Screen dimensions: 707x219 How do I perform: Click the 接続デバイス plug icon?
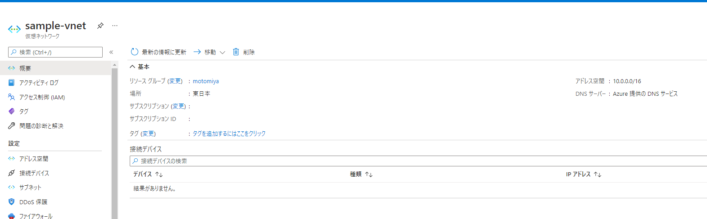(x=12, y=173)
